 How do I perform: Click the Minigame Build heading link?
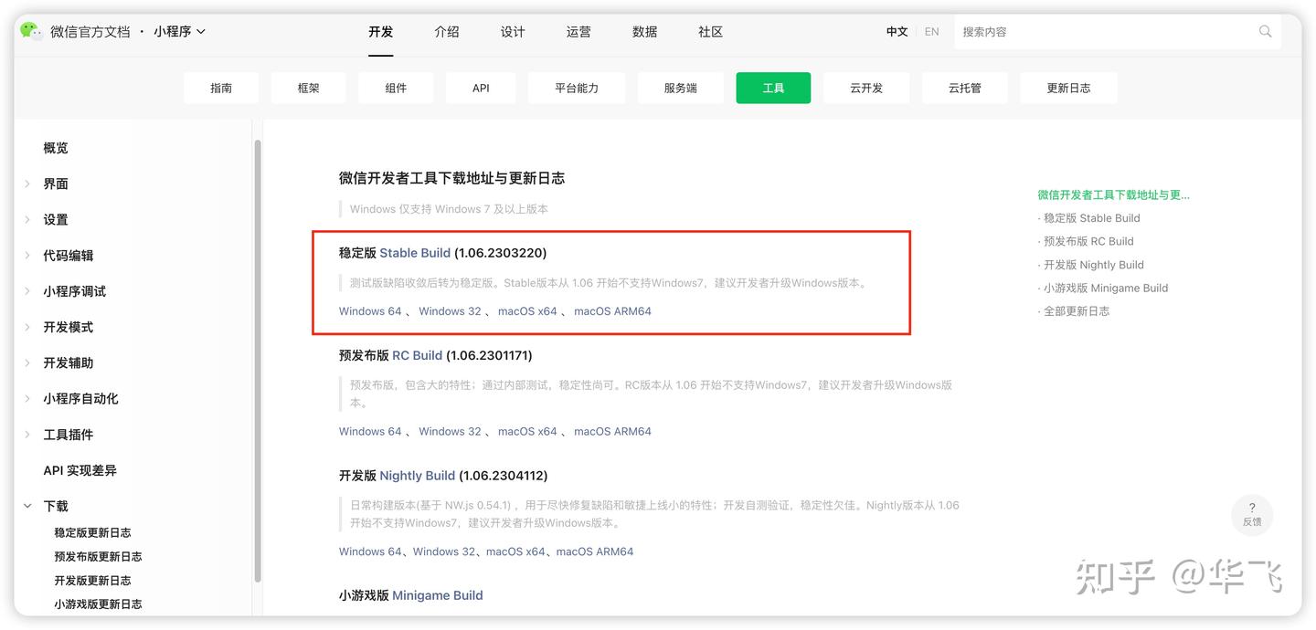point(438,595)
